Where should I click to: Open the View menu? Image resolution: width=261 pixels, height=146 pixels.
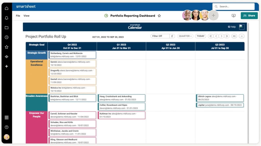tap(27, 15)
